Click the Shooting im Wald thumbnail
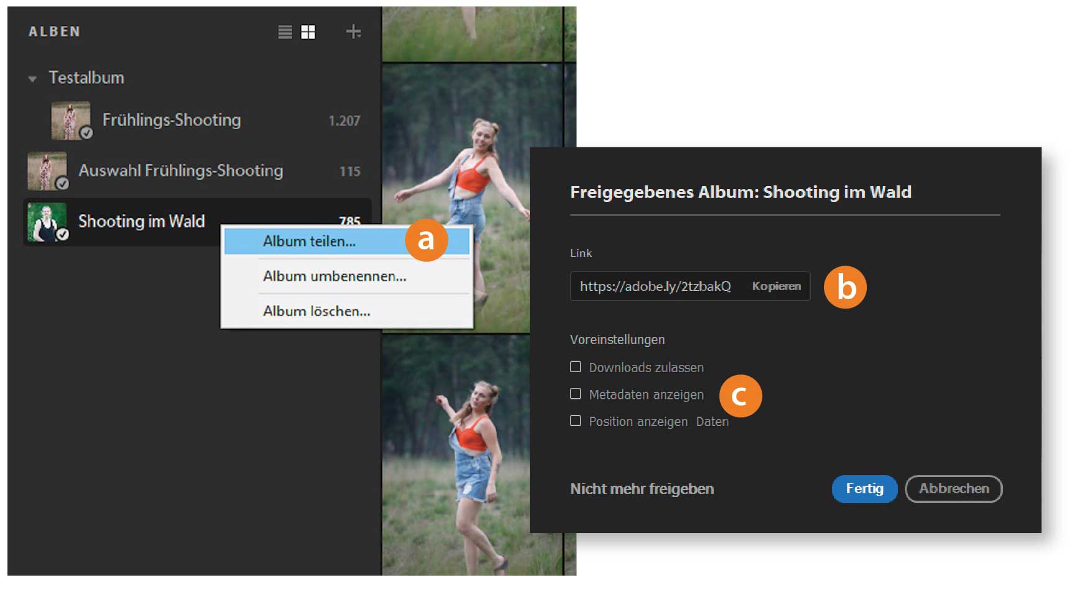 (47, 221)
